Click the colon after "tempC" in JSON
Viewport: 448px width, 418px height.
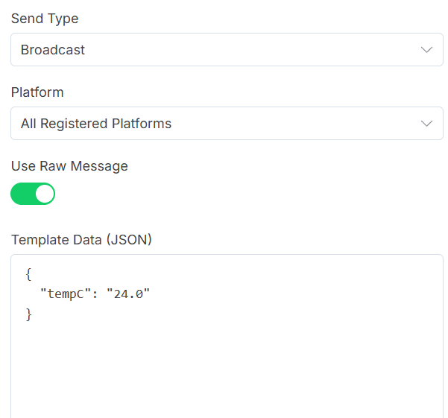click(x=95, y=294)
